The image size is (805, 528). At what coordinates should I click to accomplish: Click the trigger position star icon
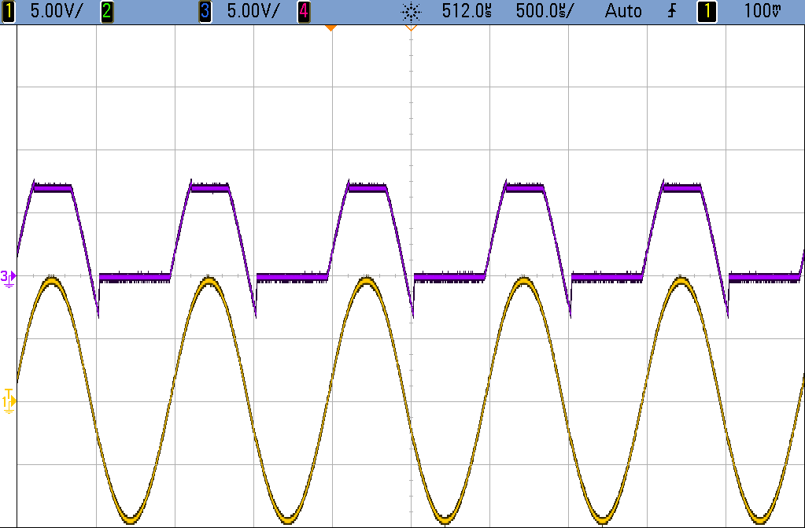412,11
